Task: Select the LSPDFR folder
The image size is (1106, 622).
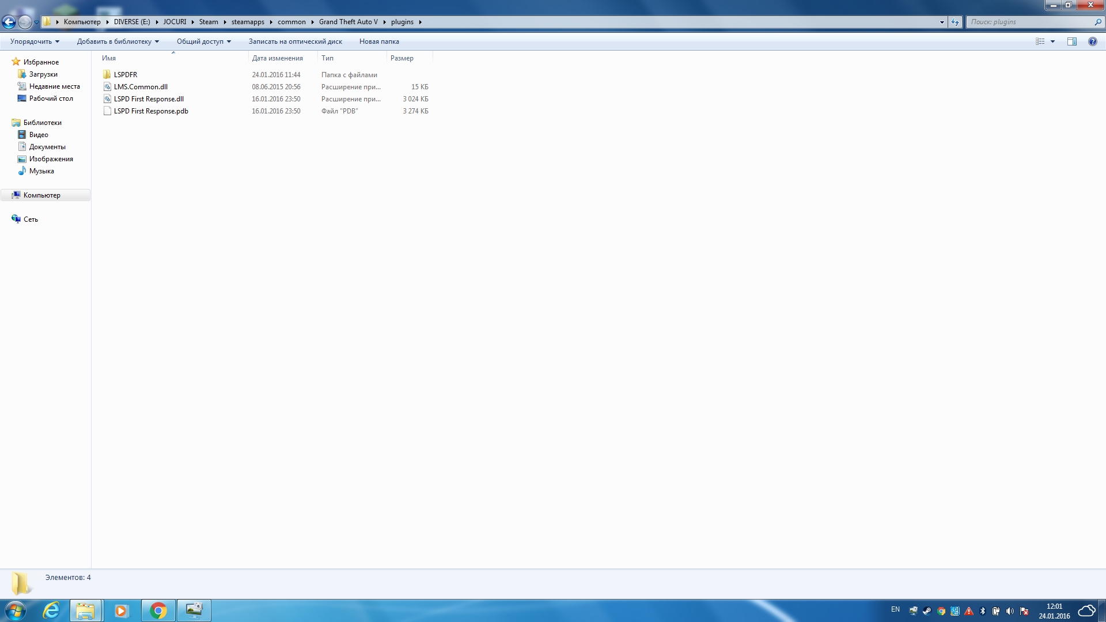Action: point(125,75)
